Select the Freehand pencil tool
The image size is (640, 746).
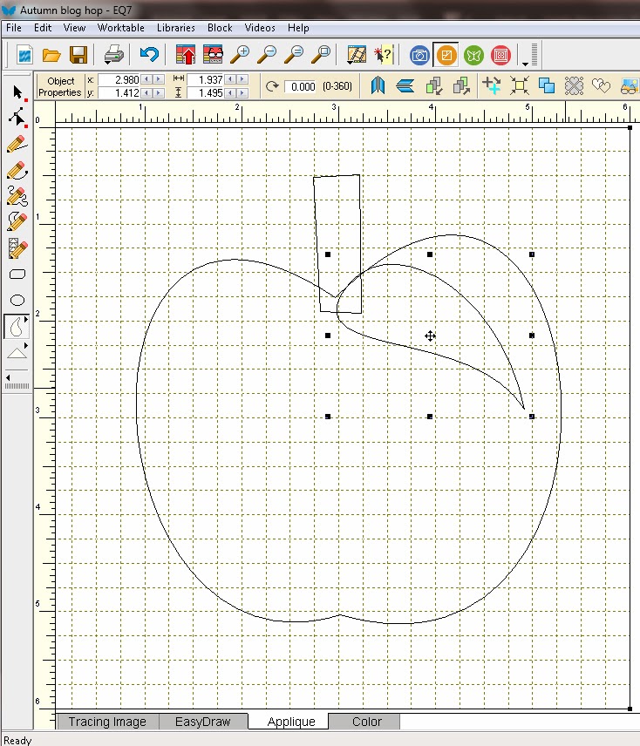click(x=17, y=195)
